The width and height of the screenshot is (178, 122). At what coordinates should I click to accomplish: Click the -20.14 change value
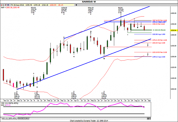pyautogui.click(x=60, y=5)
